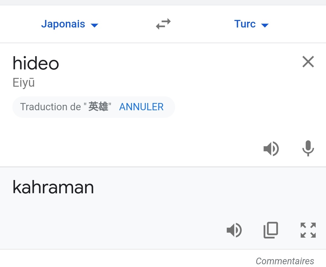Screen dimensions: 326x267
Task: Swap the Japonais and Turc languages
Action: [163, 24]
